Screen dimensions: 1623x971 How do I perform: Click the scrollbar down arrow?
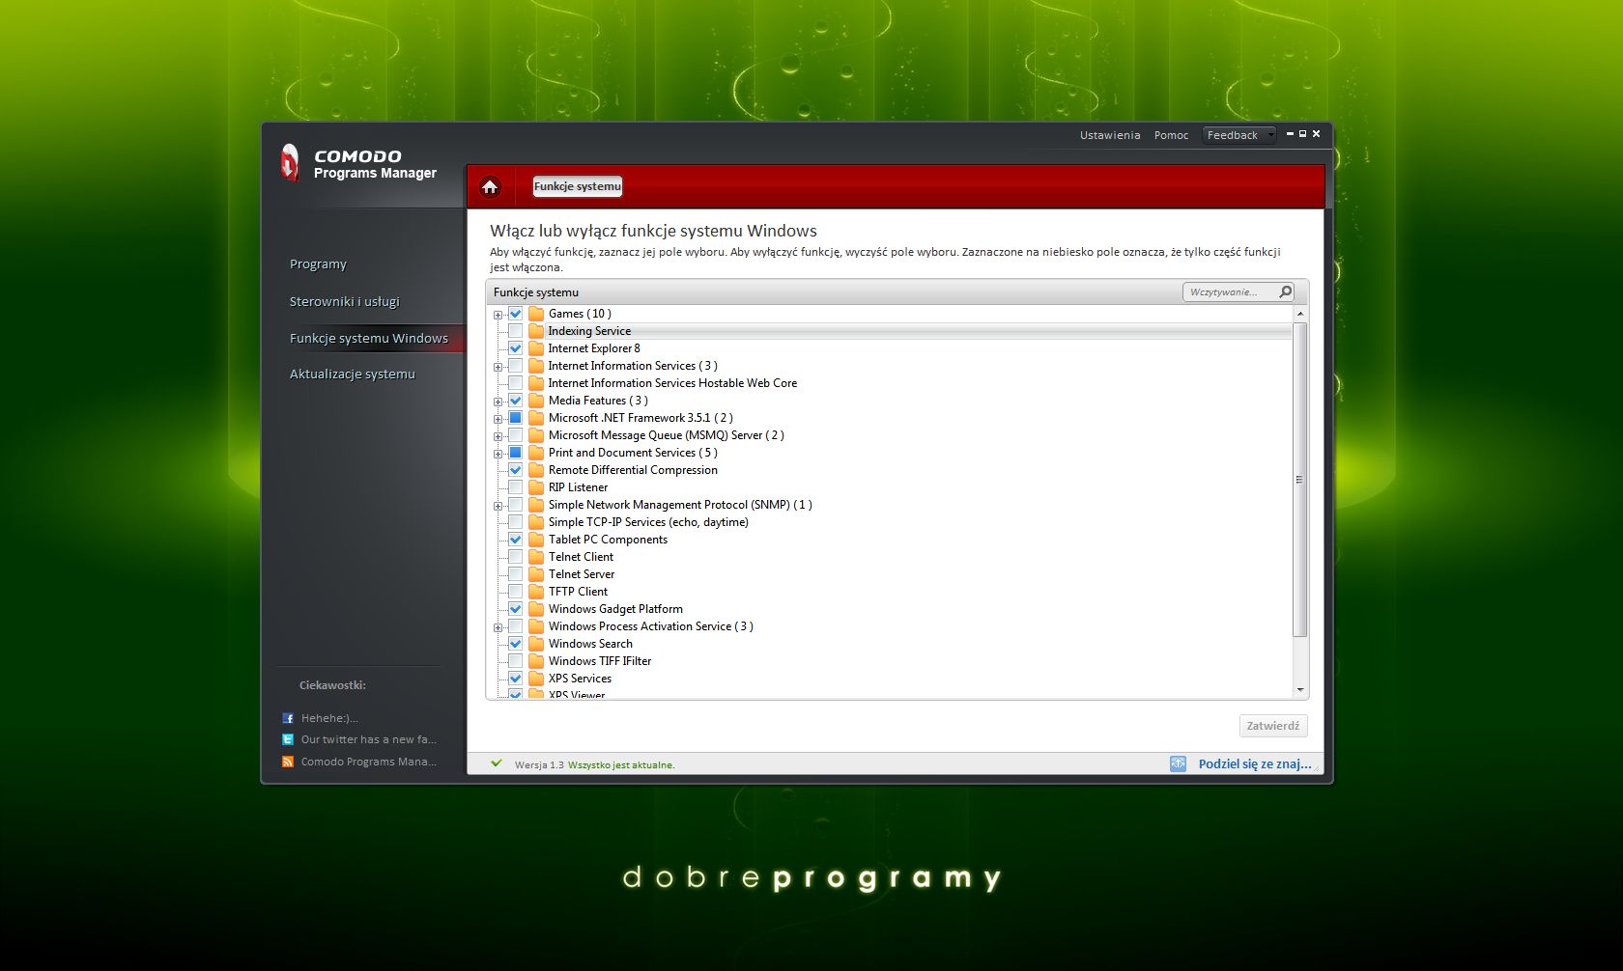[x=1300, y=690]
